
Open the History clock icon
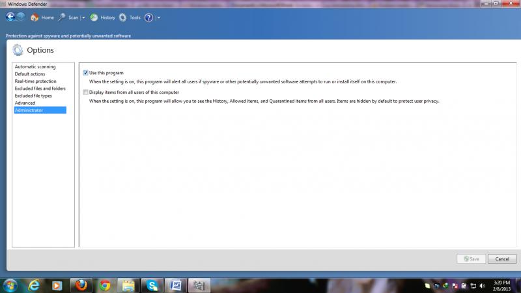[94, 18]
